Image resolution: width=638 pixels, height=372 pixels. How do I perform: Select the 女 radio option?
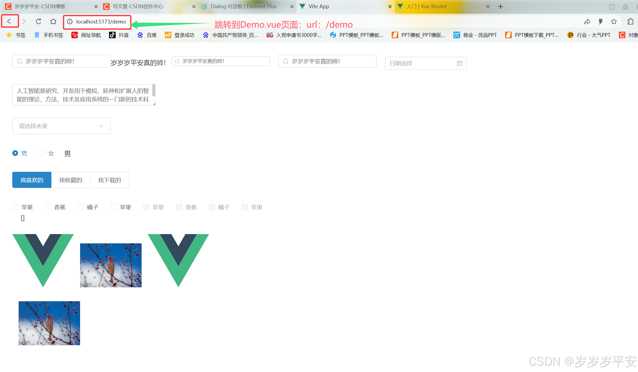(42, 153)
